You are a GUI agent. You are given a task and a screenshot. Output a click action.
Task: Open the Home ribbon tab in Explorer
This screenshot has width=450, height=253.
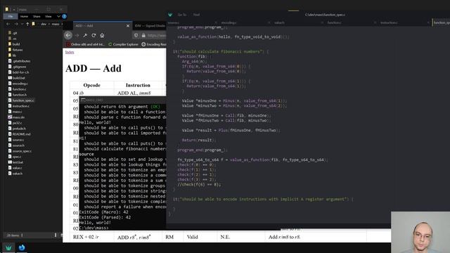pos(24,16)
